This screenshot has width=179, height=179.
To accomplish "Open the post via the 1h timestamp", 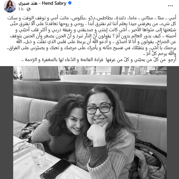I will point(21,9).
